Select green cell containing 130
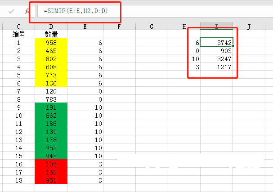 [51, 131]
